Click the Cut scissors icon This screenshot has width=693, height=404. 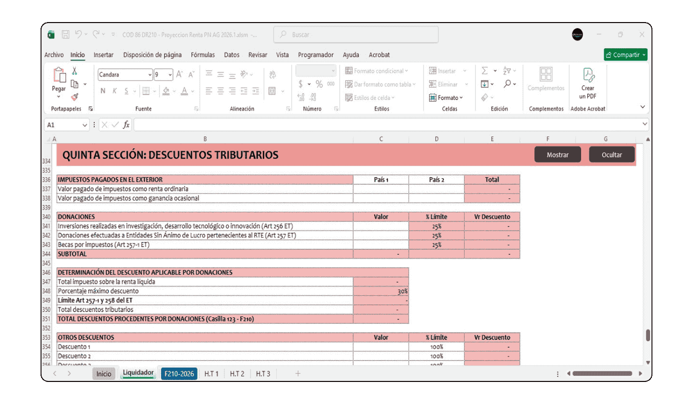(74, 71)
